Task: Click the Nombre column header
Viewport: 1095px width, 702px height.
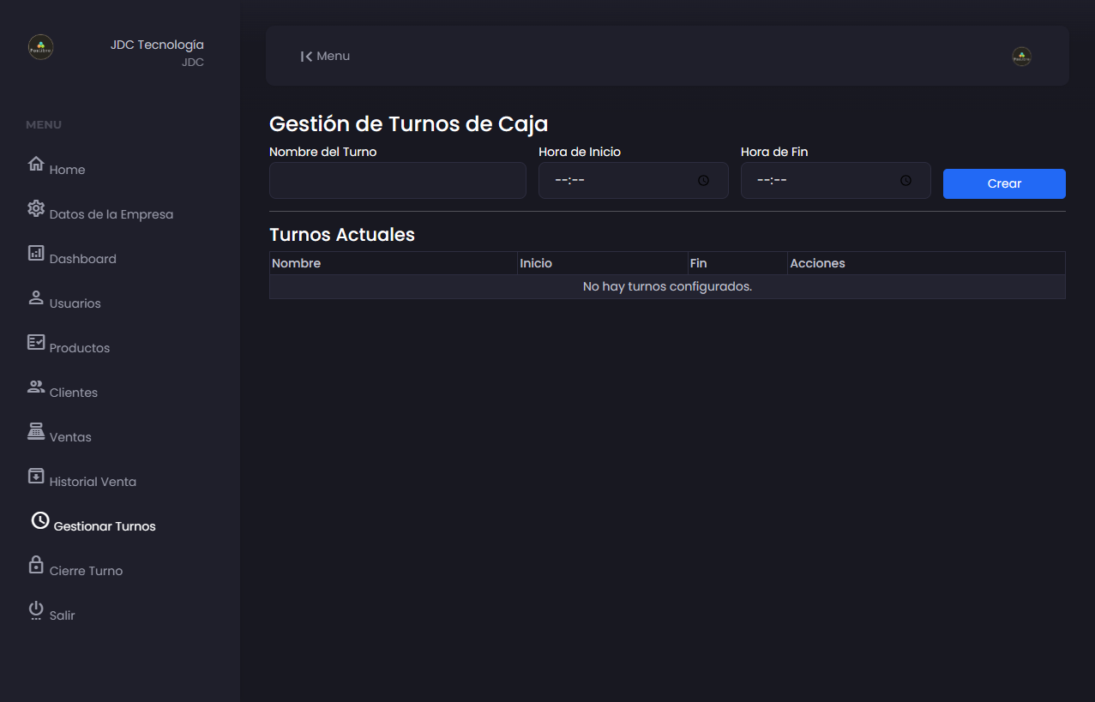Action: (x=297, y=263)
